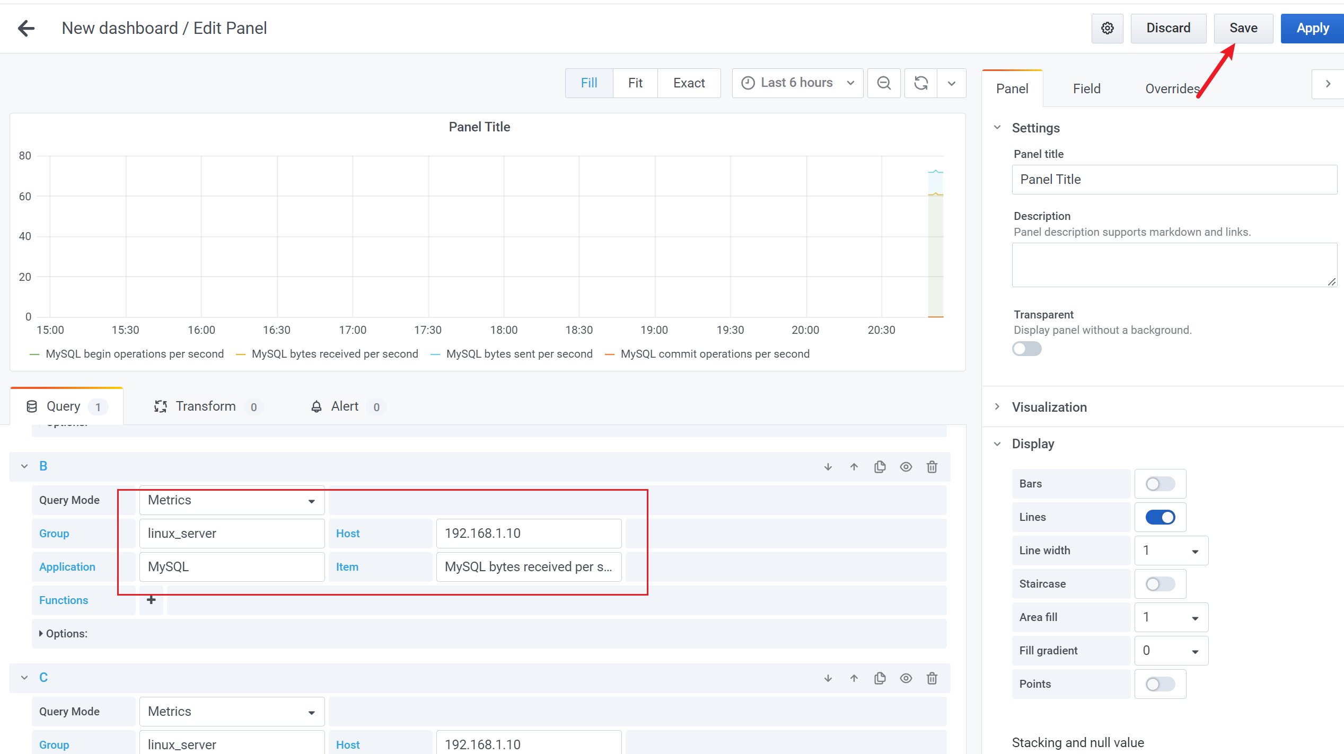Select the Fit view mode
The height and width of the screenshot is (754, 1344).
coord(635,83)
